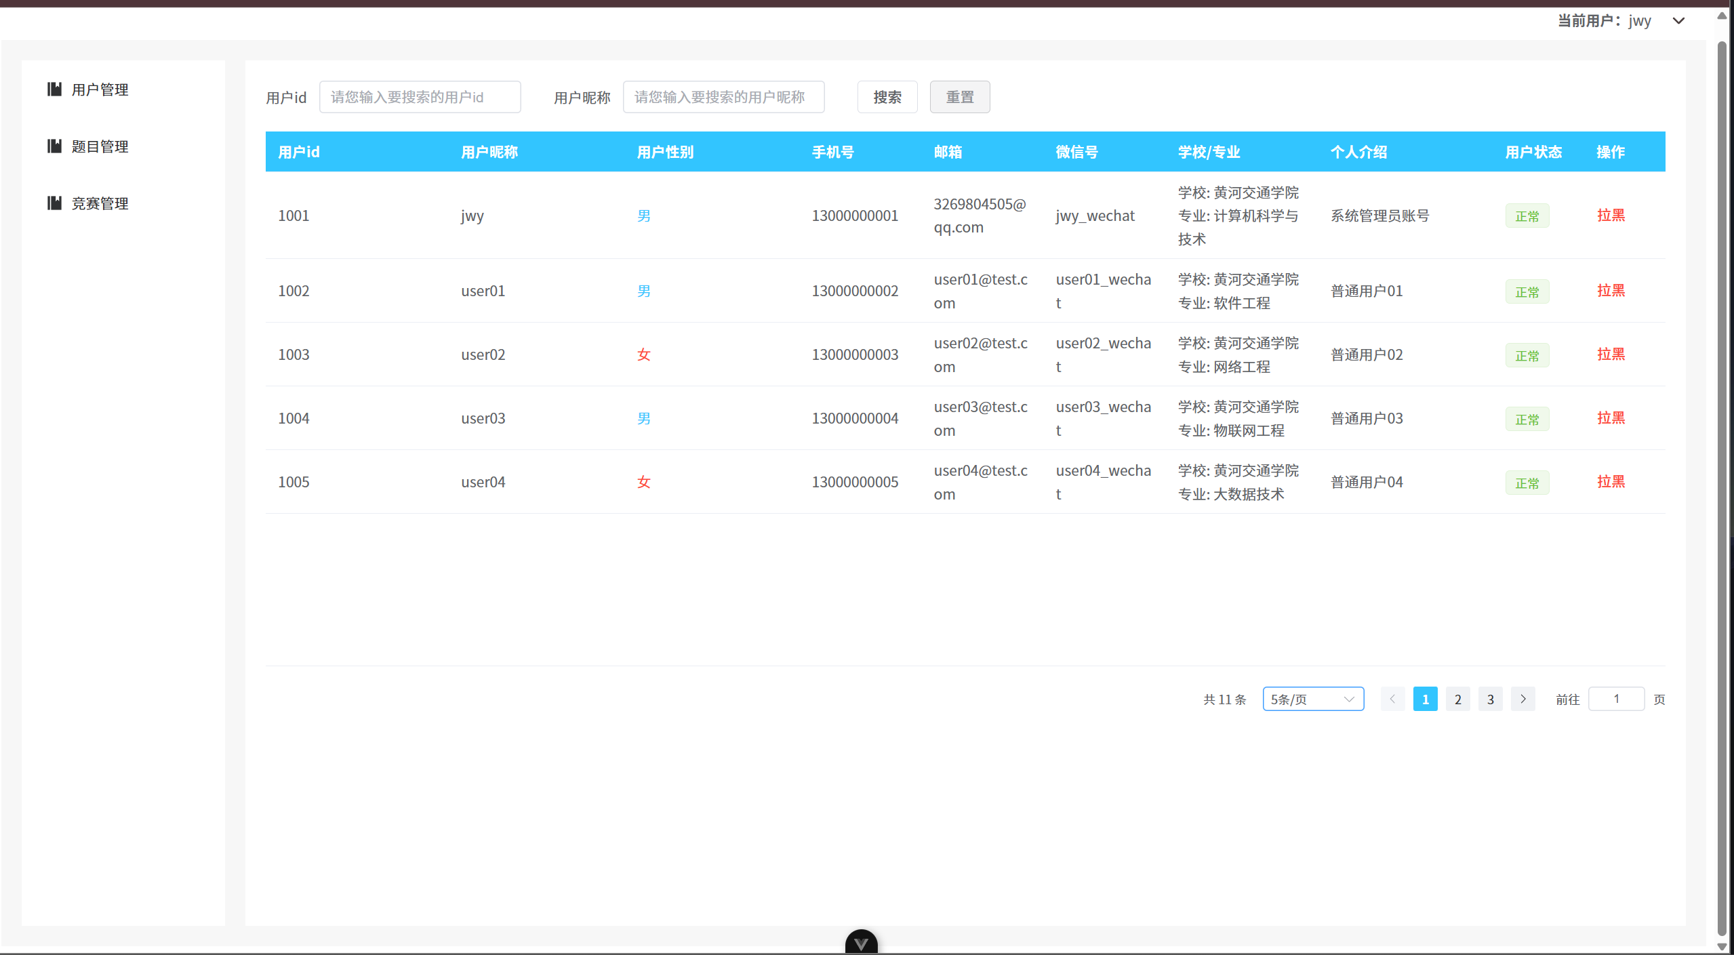1734x955 pixels.
Task: Select the 用户管理 menu entry
Action: 100,89
